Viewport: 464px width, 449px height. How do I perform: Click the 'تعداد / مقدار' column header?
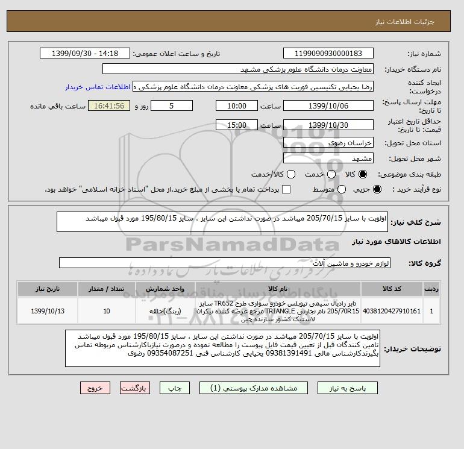click(107, 289)
